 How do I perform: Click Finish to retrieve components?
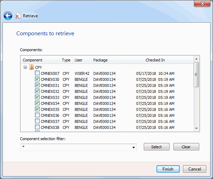[x=168, y=169]
